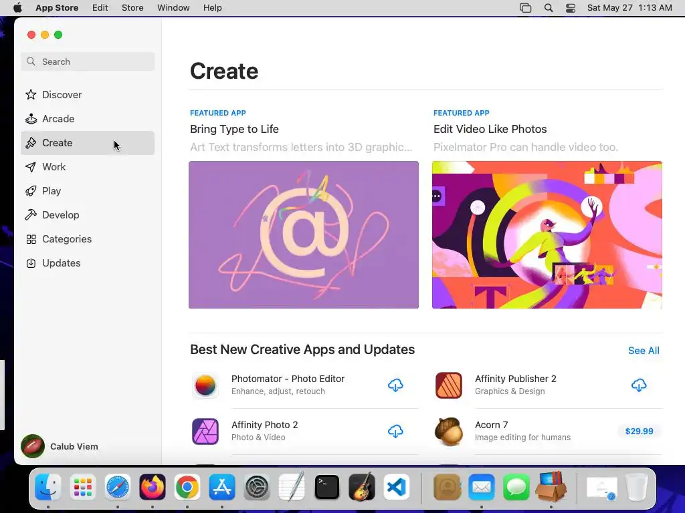The image size is (685, 513).
Task: Open the Discover section in sidebar
Action: pyautogui.click(x=88, y=95)
